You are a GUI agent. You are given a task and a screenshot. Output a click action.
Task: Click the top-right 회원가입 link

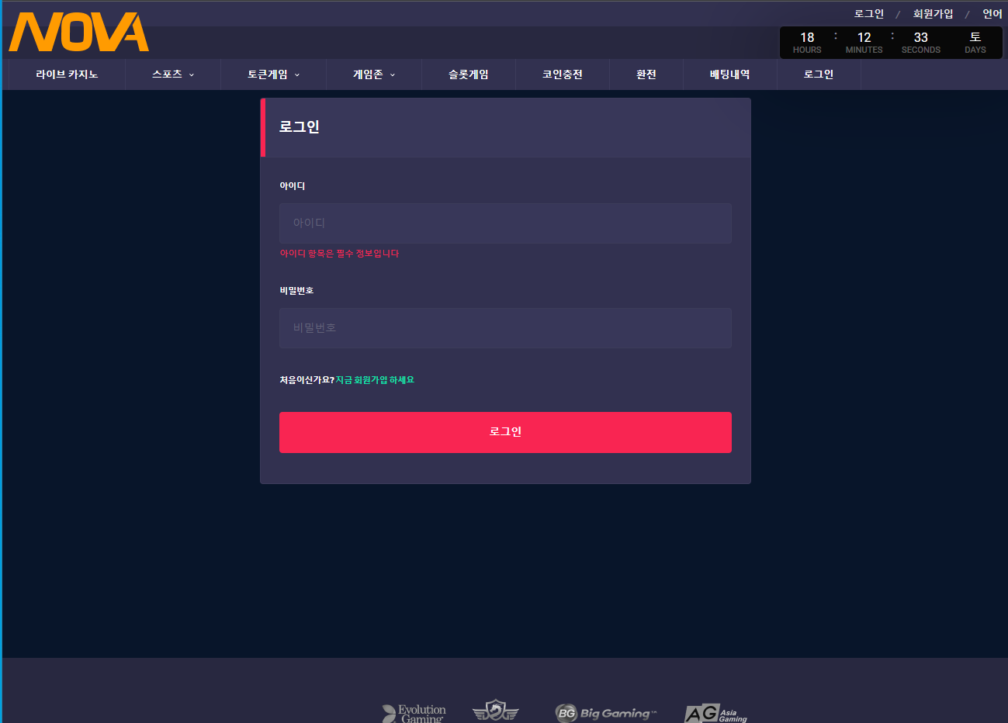click(933, 14)
